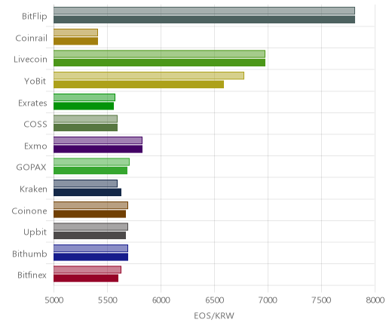Click the 7000 tick label
The image size is (386, 329).
[268, 300]
